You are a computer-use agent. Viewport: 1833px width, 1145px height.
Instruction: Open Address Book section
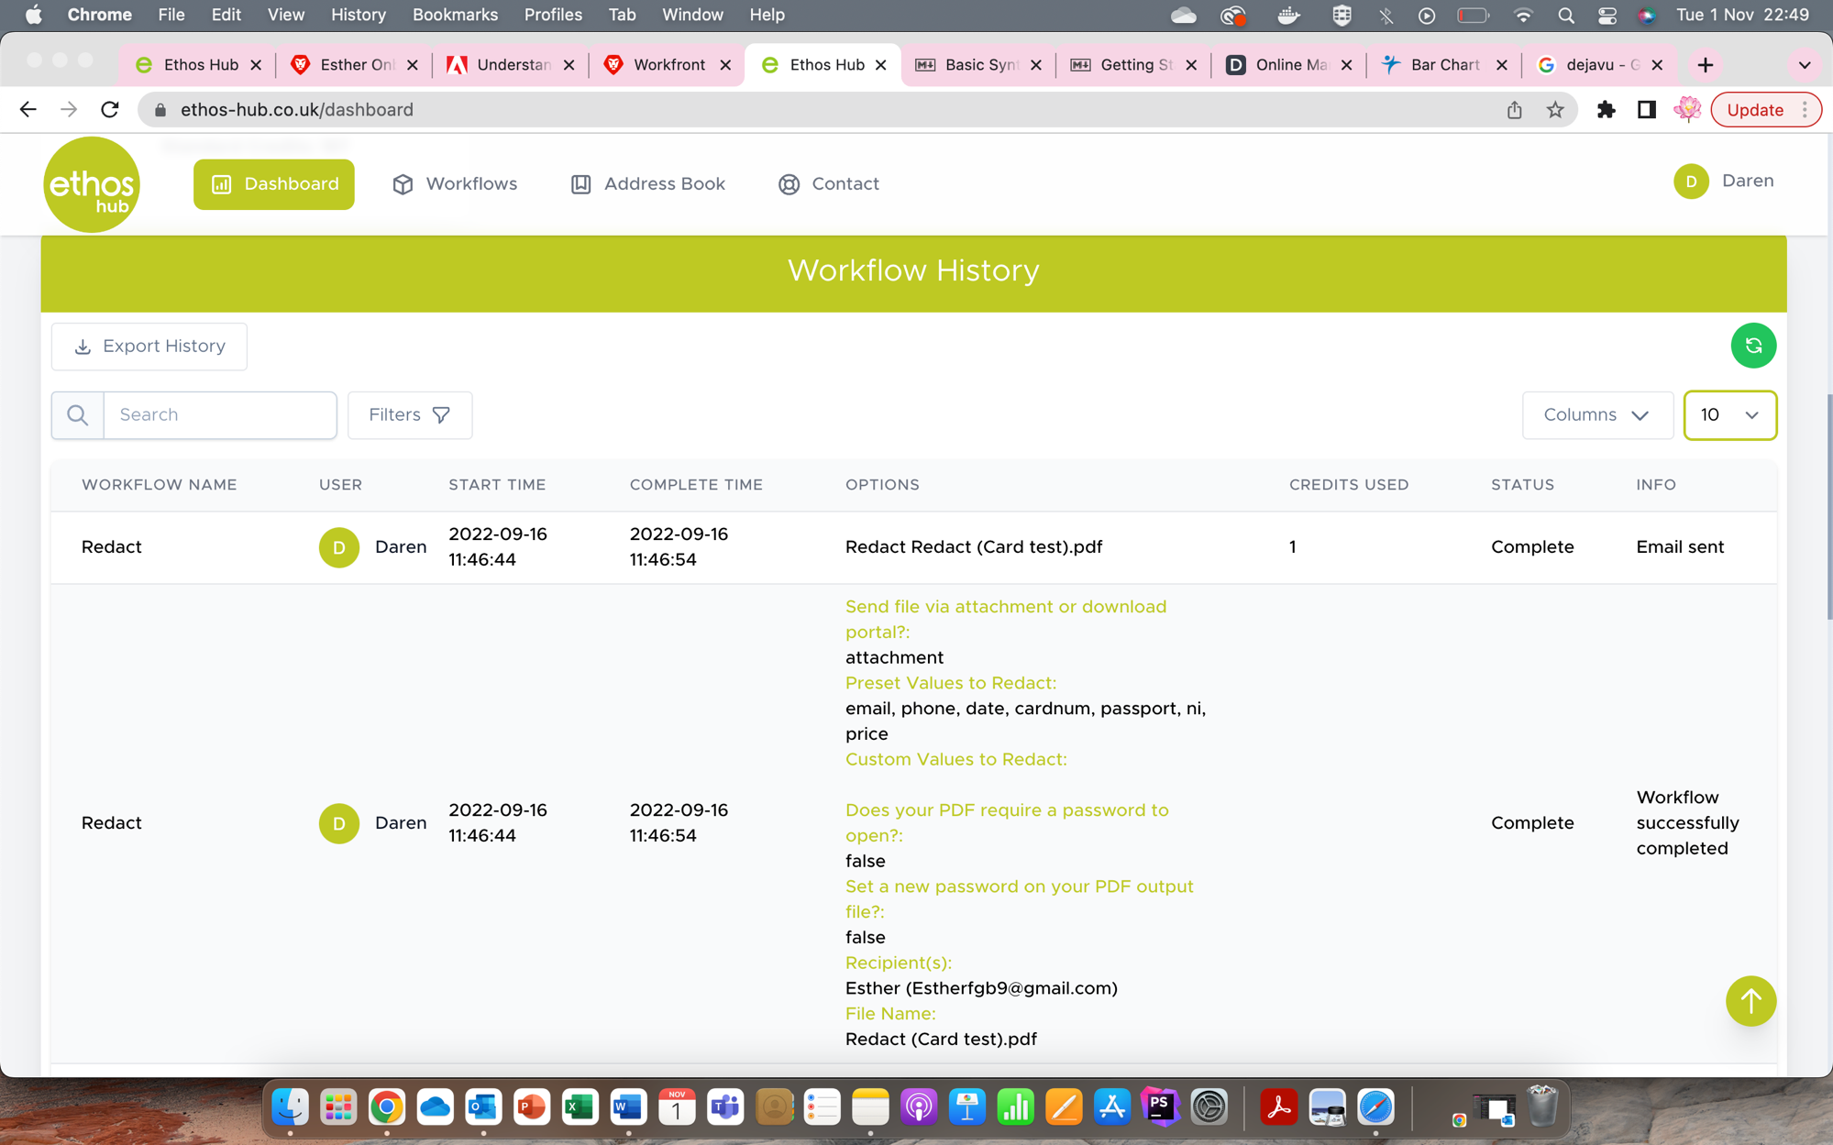tap(647, 183)
